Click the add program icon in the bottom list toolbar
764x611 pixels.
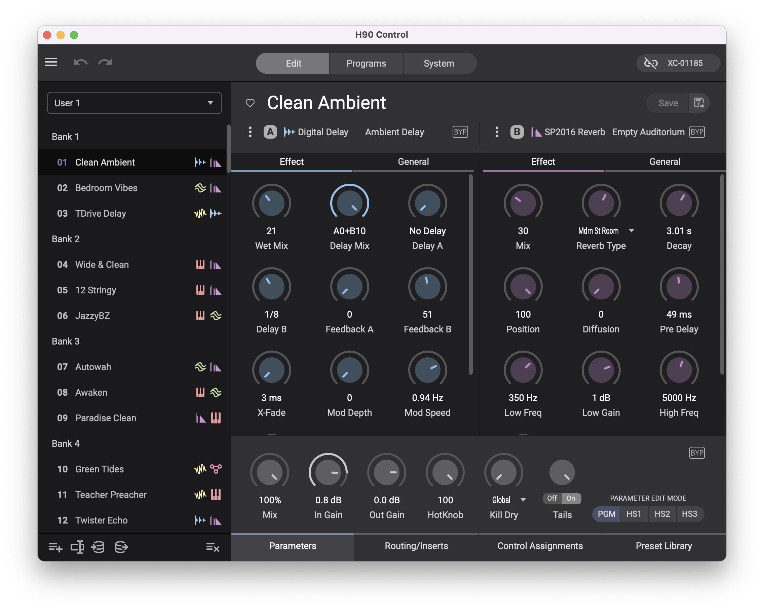tap(55, 547)
